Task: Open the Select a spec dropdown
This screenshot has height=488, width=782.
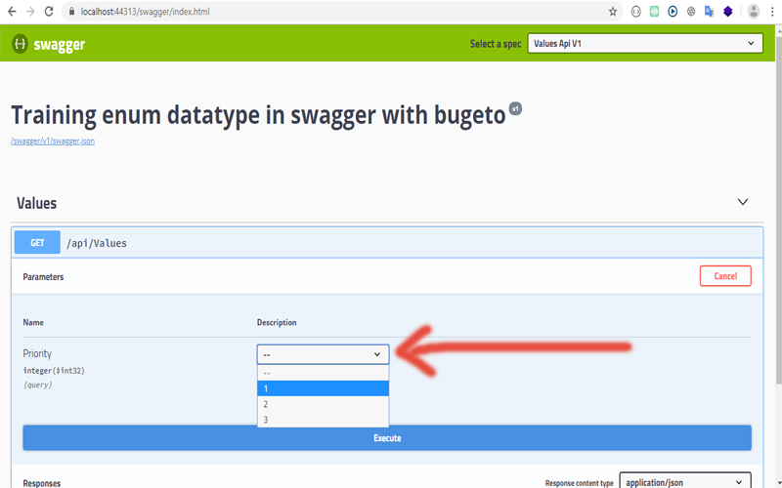Action: (x=644, y=44)
